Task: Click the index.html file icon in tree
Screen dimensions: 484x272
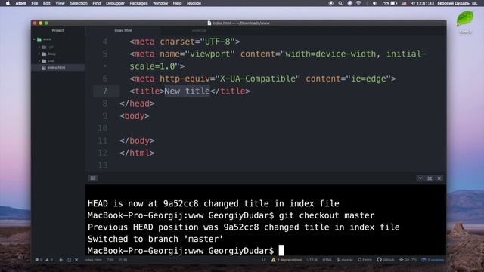Action: (x=44, y=68)
